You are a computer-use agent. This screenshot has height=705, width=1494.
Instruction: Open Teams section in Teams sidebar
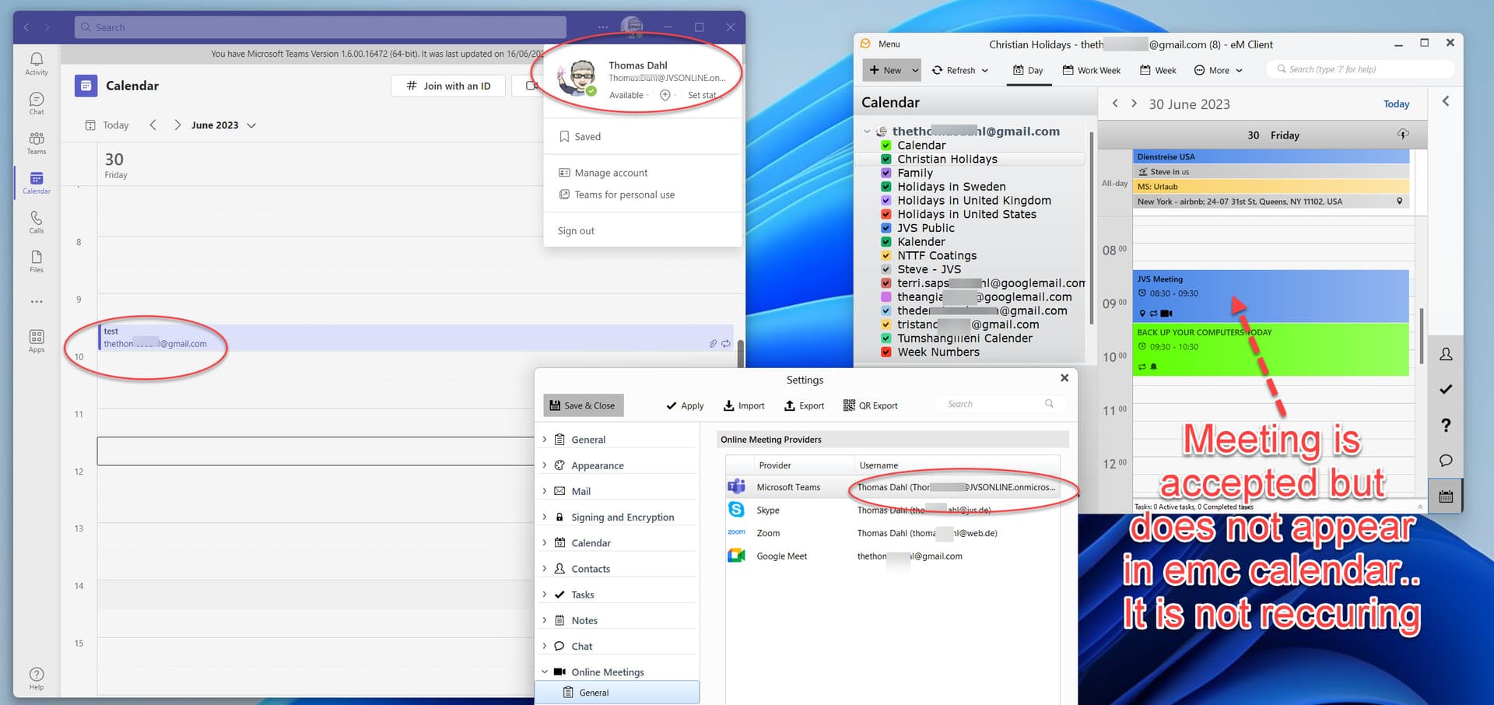click(37, 143)
